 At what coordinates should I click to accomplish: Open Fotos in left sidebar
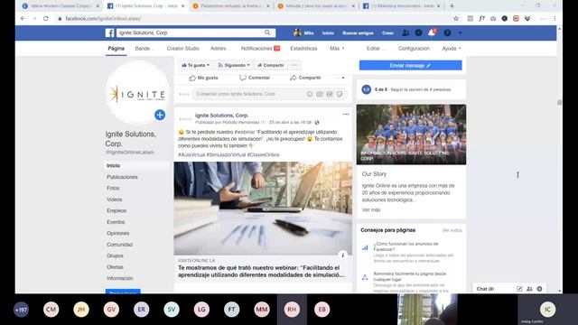(113, 188)
